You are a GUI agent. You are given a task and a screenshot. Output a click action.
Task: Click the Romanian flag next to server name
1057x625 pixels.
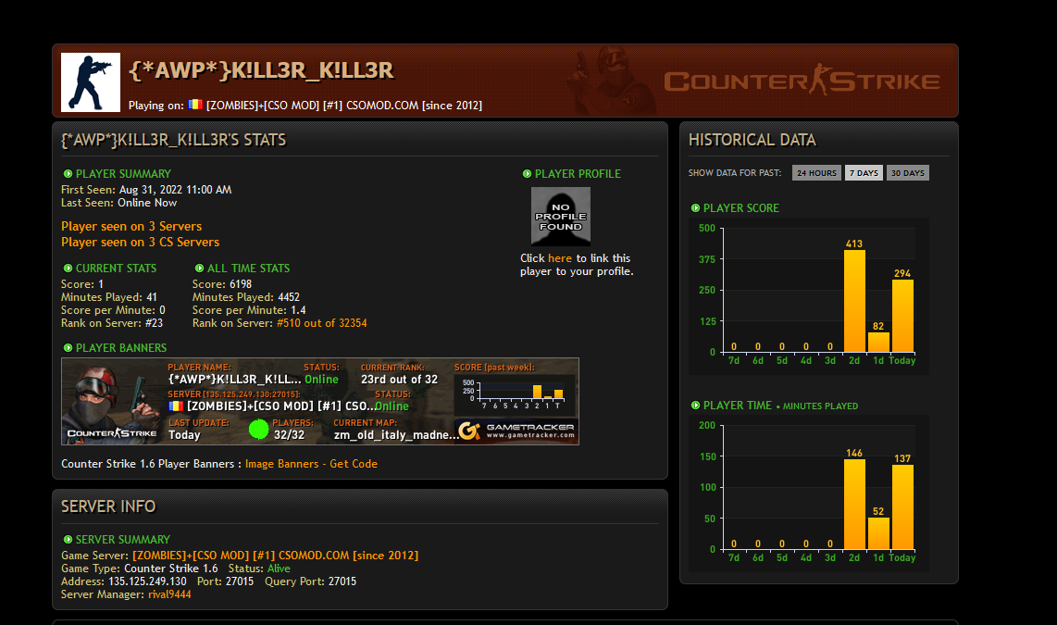point(195,105)
